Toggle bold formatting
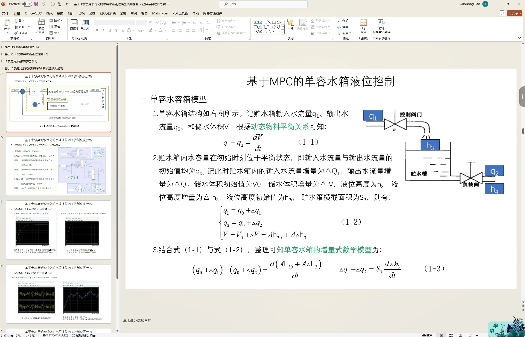 click(x=97, y=30)
